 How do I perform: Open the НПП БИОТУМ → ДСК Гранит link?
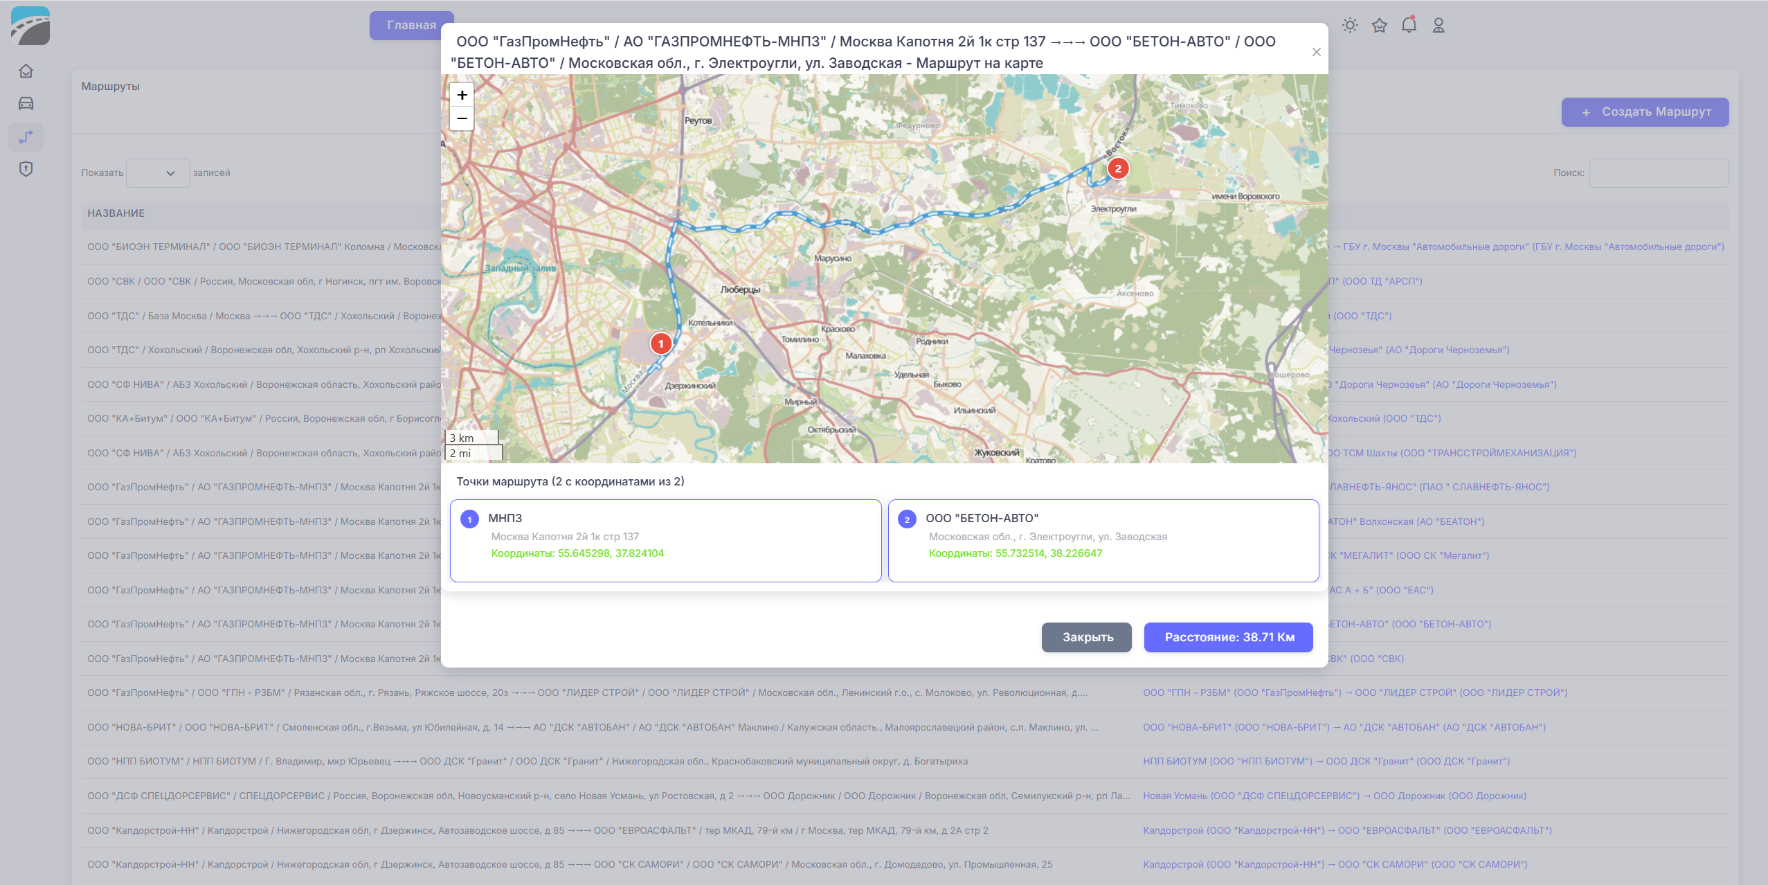point(1326,761)
